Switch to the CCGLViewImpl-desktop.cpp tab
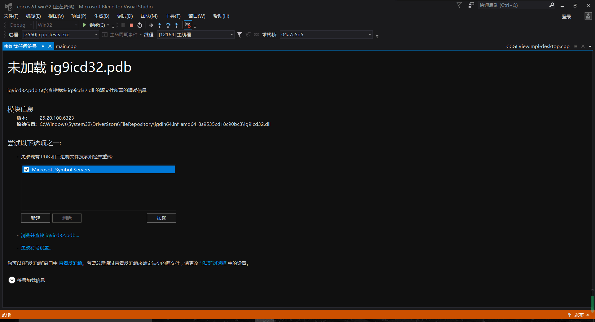This screenshot has width=595, height=322. [x=538, y=46]
